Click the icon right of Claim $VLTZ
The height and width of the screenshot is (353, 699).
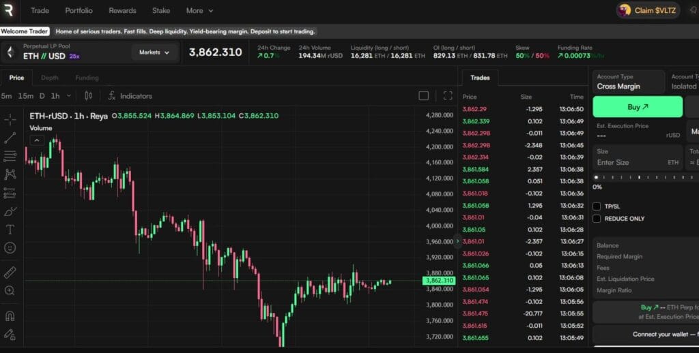pos(694,10)
